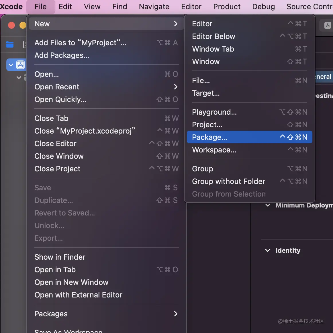Choose File… in New submenu

[250, 81]
